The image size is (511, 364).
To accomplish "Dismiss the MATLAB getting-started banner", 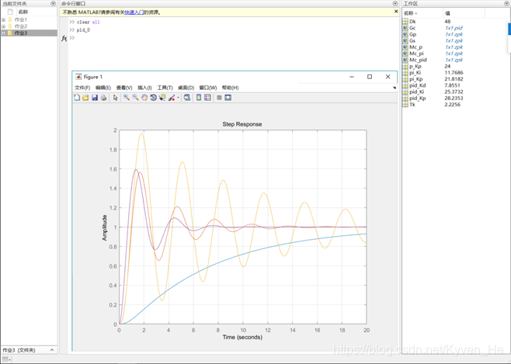I will [396, 12].
